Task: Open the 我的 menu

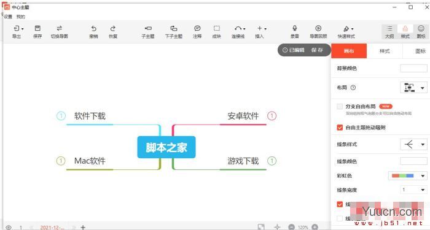Action: coord(20,17)
